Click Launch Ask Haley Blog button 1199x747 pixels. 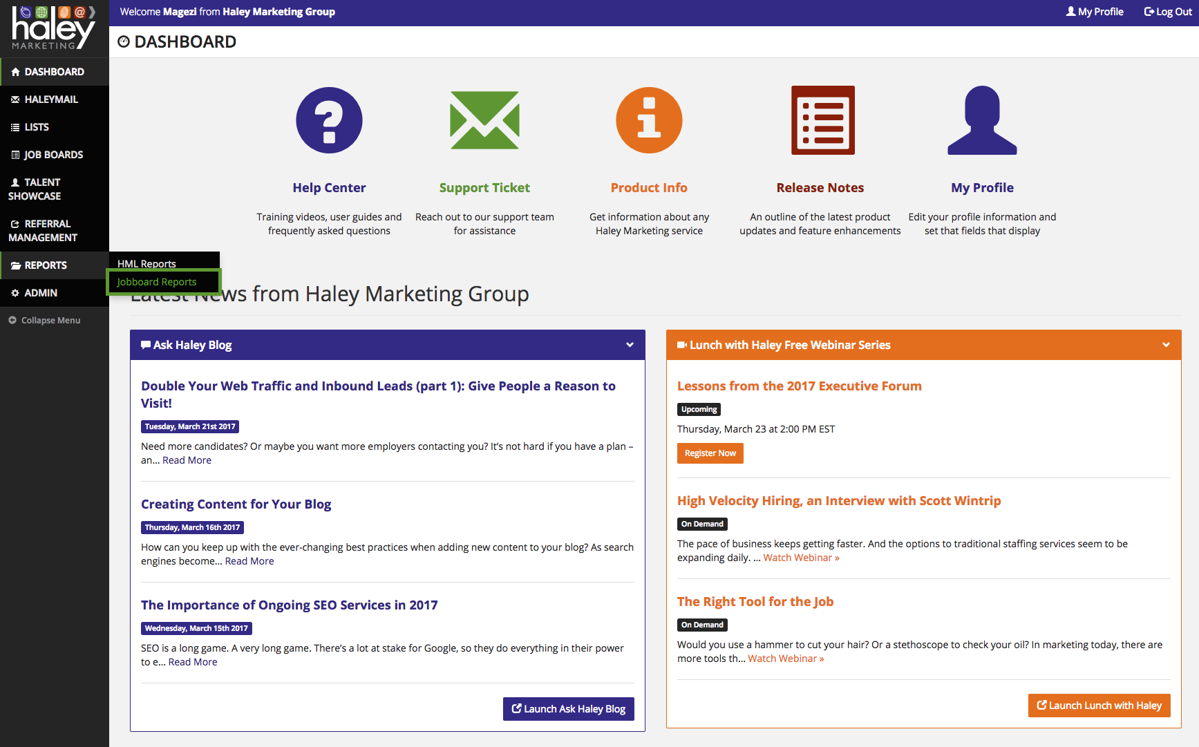pyautogui.click(x=568, y=709)
